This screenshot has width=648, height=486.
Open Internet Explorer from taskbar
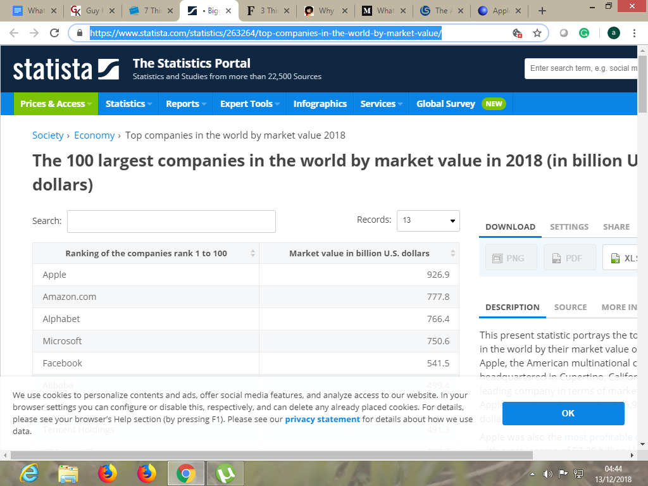29,473
